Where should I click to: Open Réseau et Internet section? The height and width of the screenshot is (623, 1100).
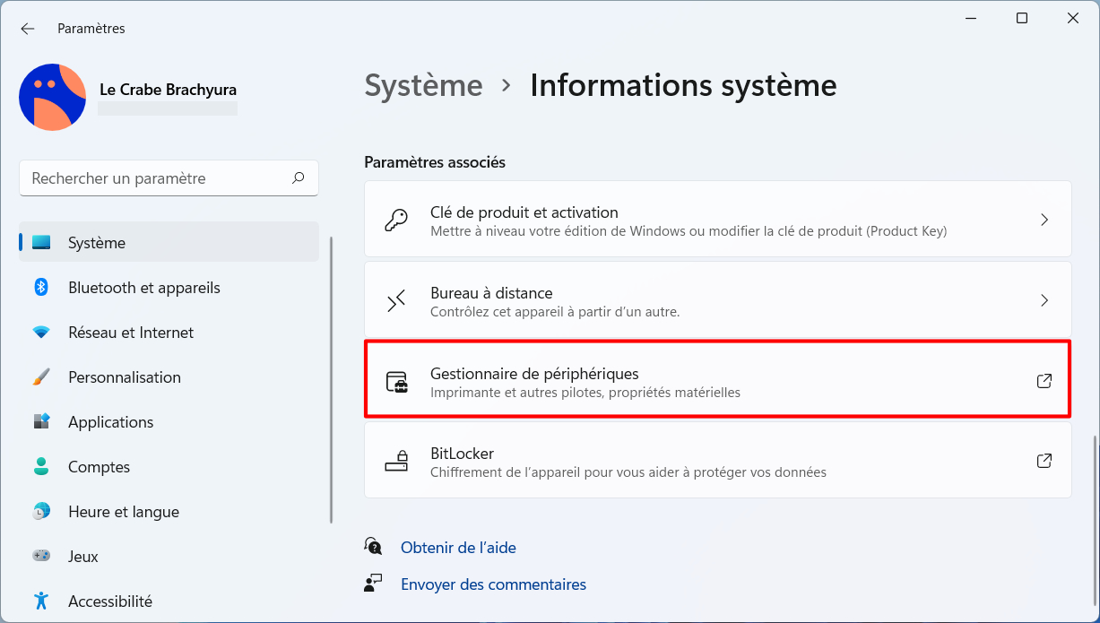pyautogui.click(x=169, y=333)
